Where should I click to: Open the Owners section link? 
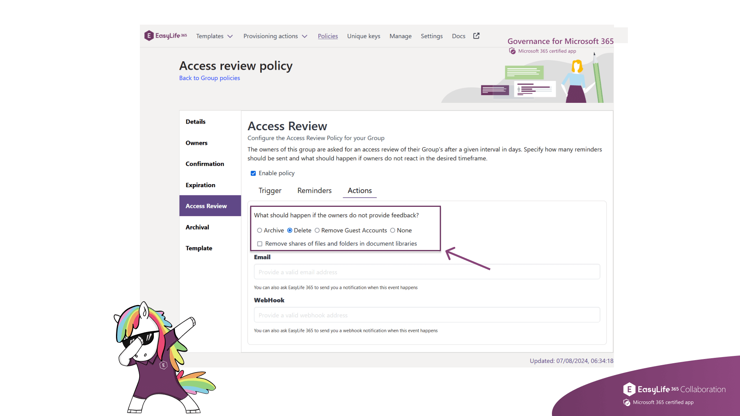(196, 143)
